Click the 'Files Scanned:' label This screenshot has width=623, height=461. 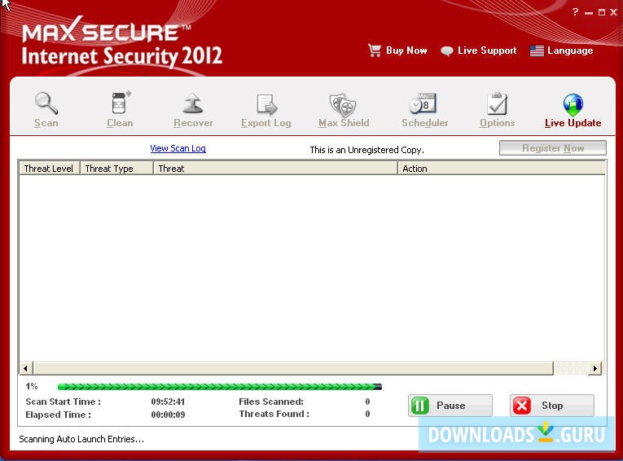271,402
